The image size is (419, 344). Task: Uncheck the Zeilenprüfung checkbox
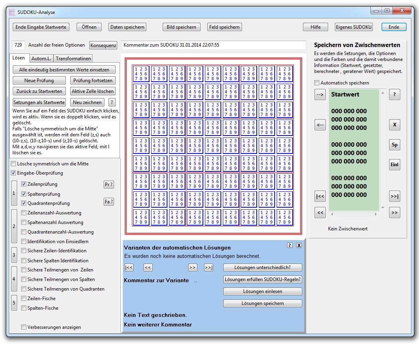click(24, 184)
